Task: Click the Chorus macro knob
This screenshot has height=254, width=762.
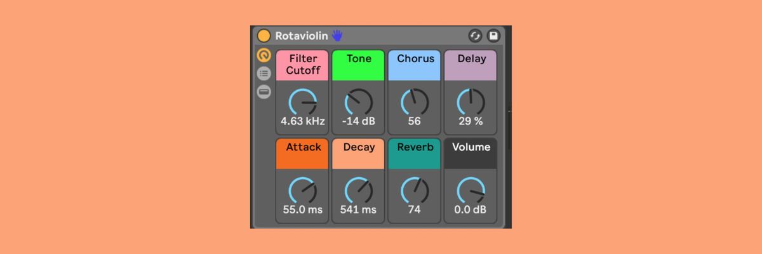Action: click(x=415, y=102)
